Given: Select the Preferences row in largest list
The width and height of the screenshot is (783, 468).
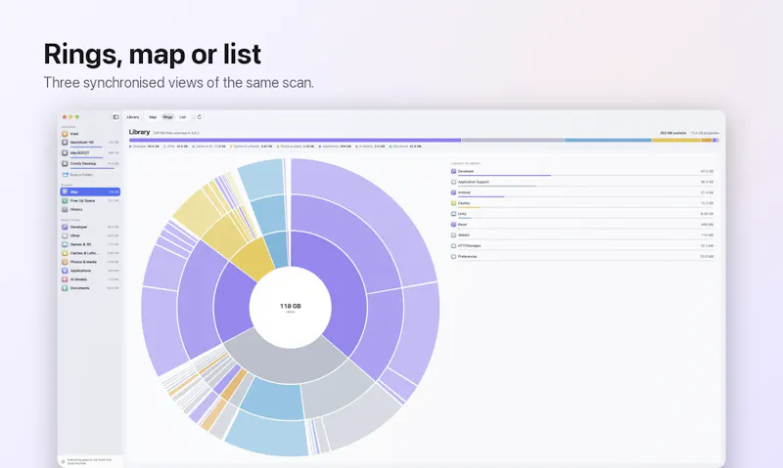Looking at the screenshot, I should (582, 257).
